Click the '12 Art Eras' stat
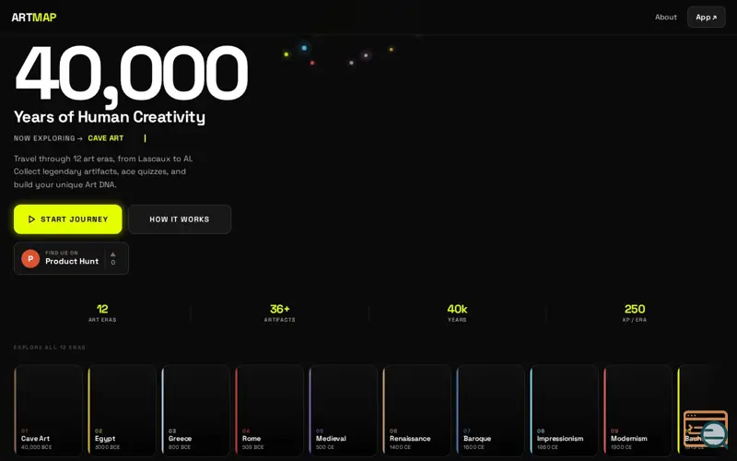Image resolution: width=737 pixels, height=461 pixels. (x=102, y=313)
